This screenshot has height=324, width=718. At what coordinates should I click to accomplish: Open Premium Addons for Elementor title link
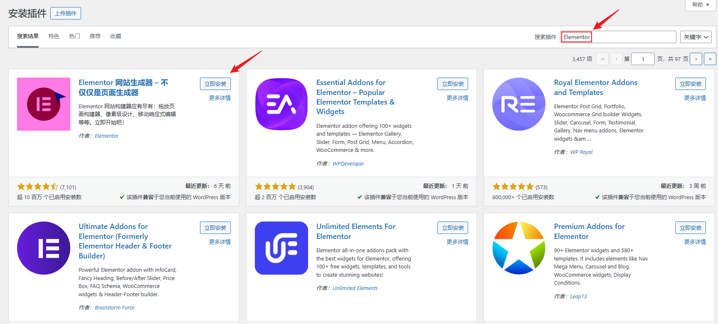[x=589, y=231]
